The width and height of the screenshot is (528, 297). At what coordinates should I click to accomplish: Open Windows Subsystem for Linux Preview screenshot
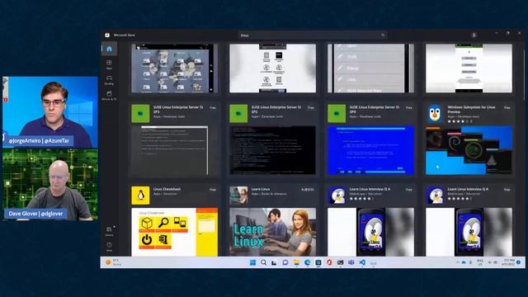click(469, 150)
